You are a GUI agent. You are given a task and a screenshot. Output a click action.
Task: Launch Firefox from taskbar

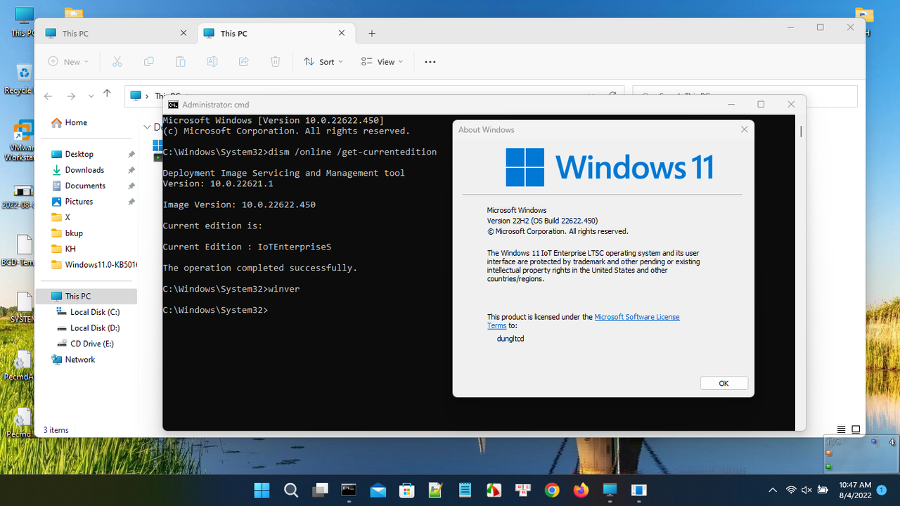click(581, 490)
